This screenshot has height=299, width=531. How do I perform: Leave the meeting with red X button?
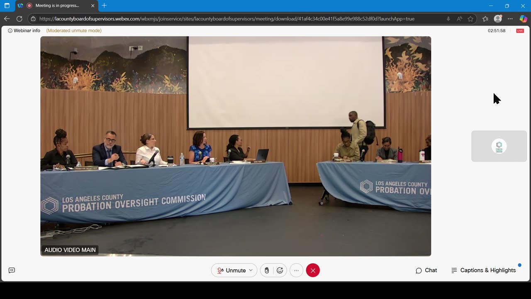313,270
